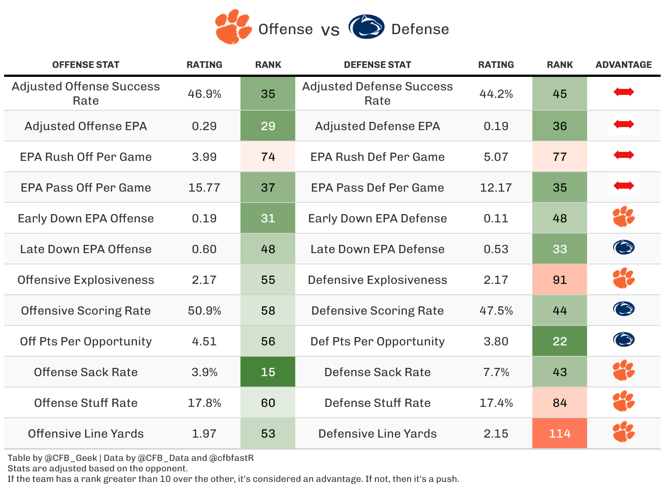Click Clemson paw advantage for Early Down EPA

623,216
